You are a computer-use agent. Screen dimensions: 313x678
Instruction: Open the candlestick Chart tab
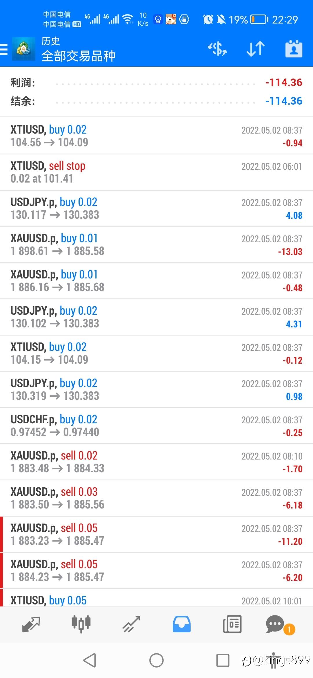click(81, 624)
